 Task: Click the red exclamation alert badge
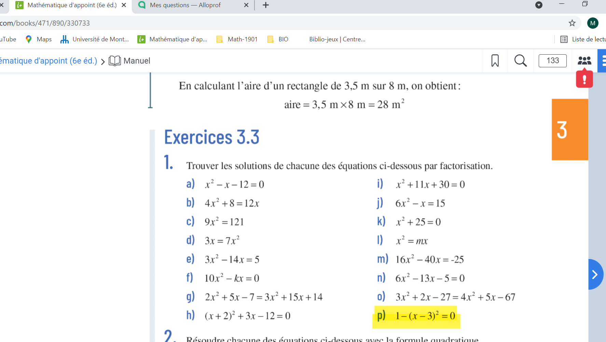(x=584, y=79)
